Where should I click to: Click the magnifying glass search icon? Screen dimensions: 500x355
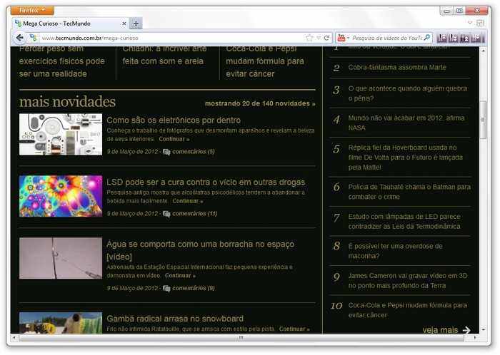point(427,38)
